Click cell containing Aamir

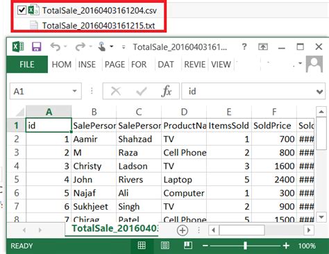(94, 139)
